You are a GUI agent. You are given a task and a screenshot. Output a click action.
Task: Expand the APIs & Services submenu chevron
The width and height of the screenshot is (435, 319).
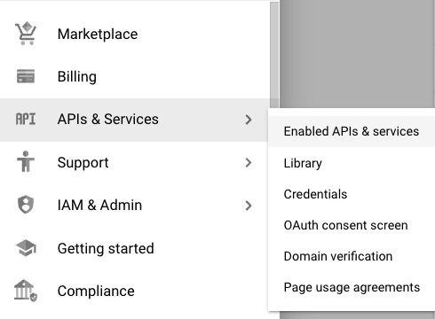pos(249,120)
